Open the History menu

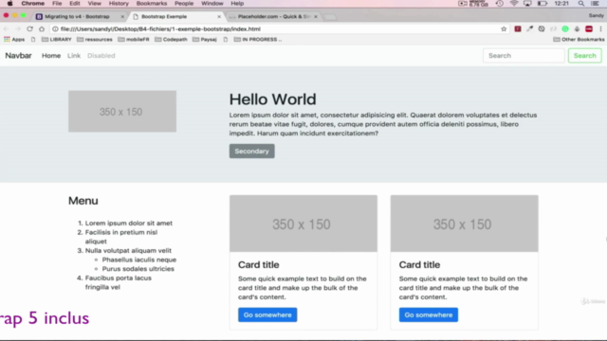click(x=119, y=4)
